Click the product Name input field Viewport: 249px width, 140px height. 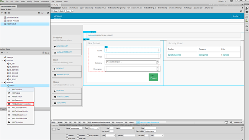point(132,50)
